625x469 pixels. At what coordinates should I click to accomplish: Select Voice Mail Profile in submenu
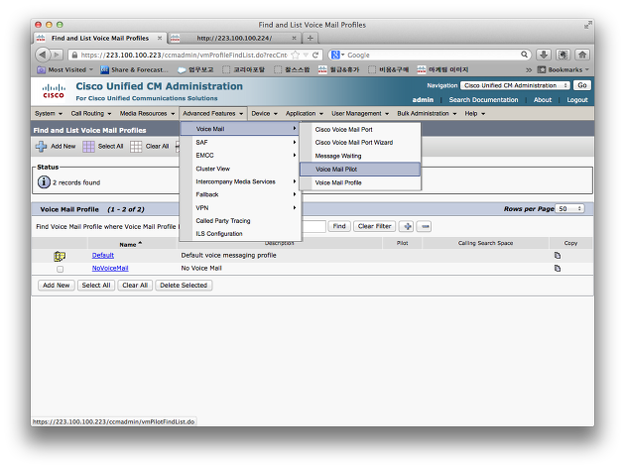point(360,182)
